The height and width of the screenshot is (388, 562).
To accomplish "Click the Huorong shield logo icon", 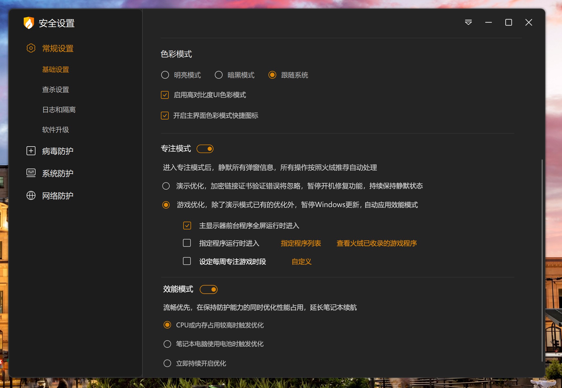I will coord(28,23).
